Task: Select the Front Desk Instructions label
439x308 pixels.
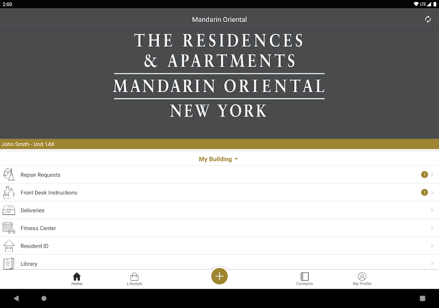Action: (x=49, y=192)
